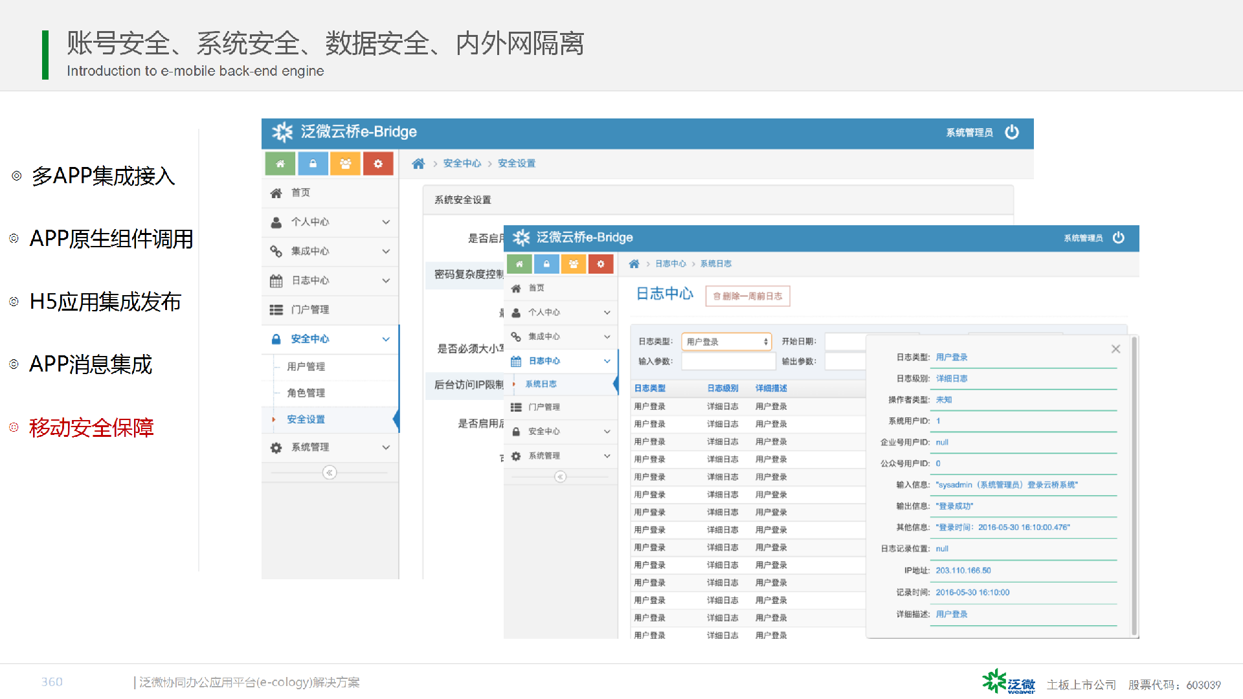
Task: Click 泛微 weaver logo in footer
Action: pos(1009,682)
